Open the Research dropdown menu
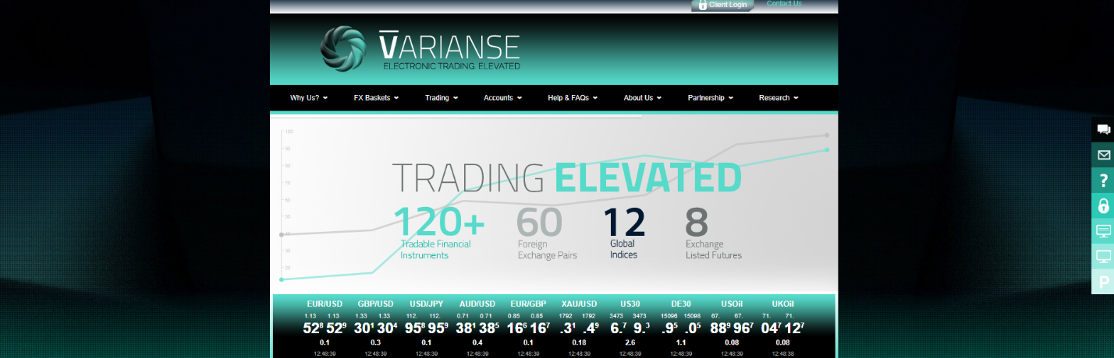The height and width of the screenshot is (358, 1114). click(x=779, y=98)
